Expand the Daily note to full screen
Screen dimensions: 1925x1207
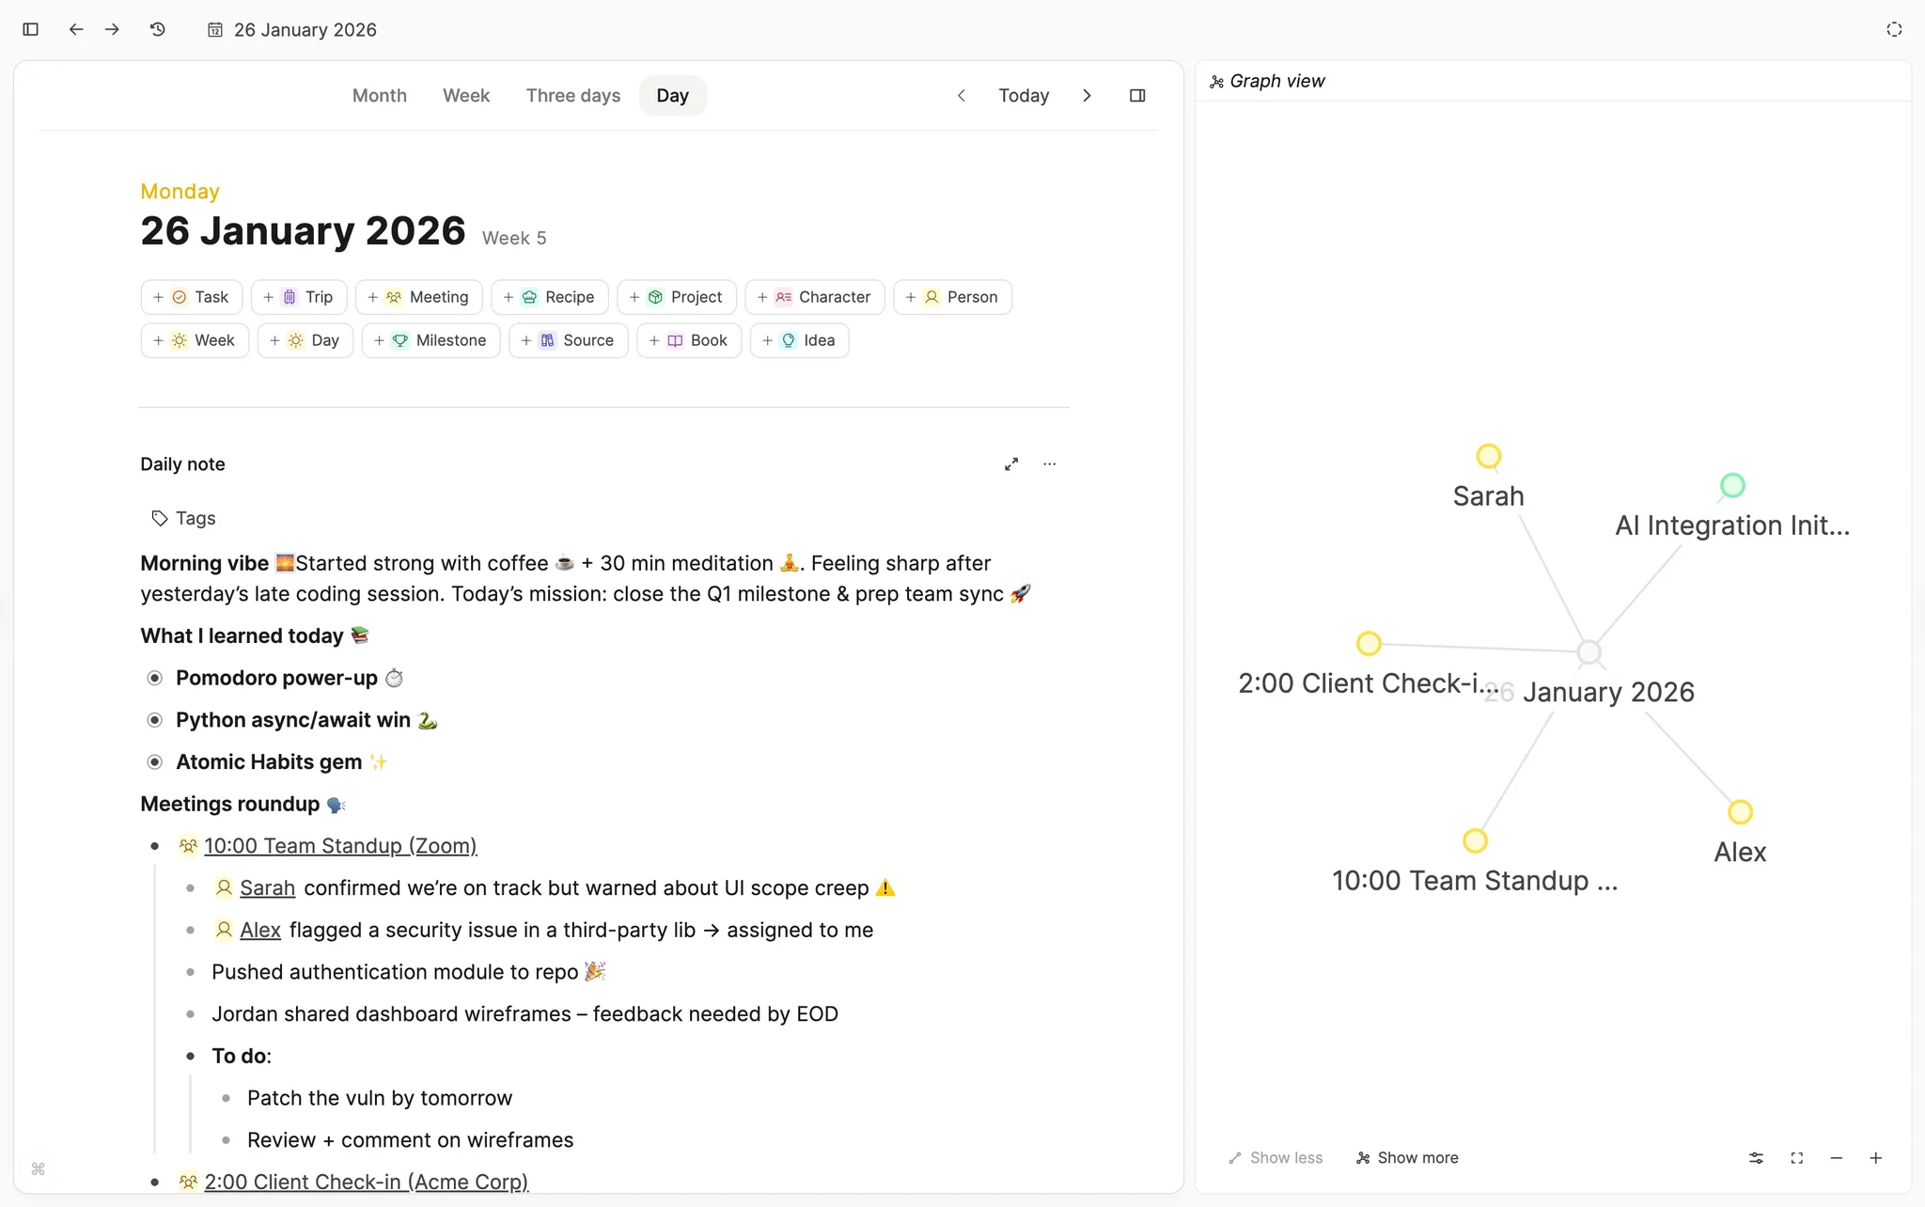(1011, 463)
